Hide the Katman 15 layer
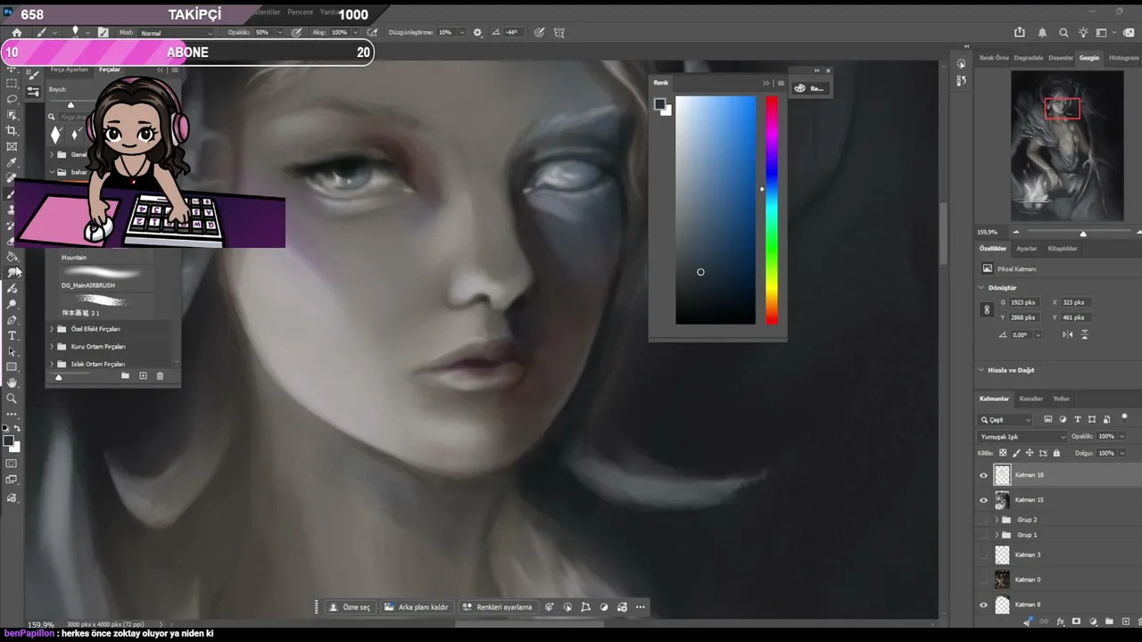Viewport: 1142px width, 642px height. (984, 500)
